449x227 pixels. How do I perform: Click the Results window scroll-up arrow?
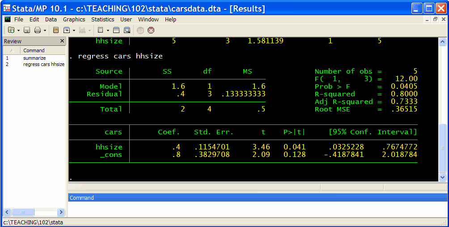click(x=443, y=41)
